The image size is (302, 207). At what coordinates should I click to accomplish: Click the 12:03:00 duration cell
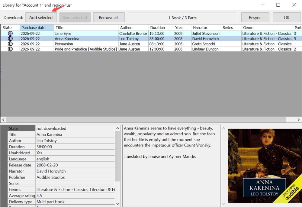(x=161, y=49)
